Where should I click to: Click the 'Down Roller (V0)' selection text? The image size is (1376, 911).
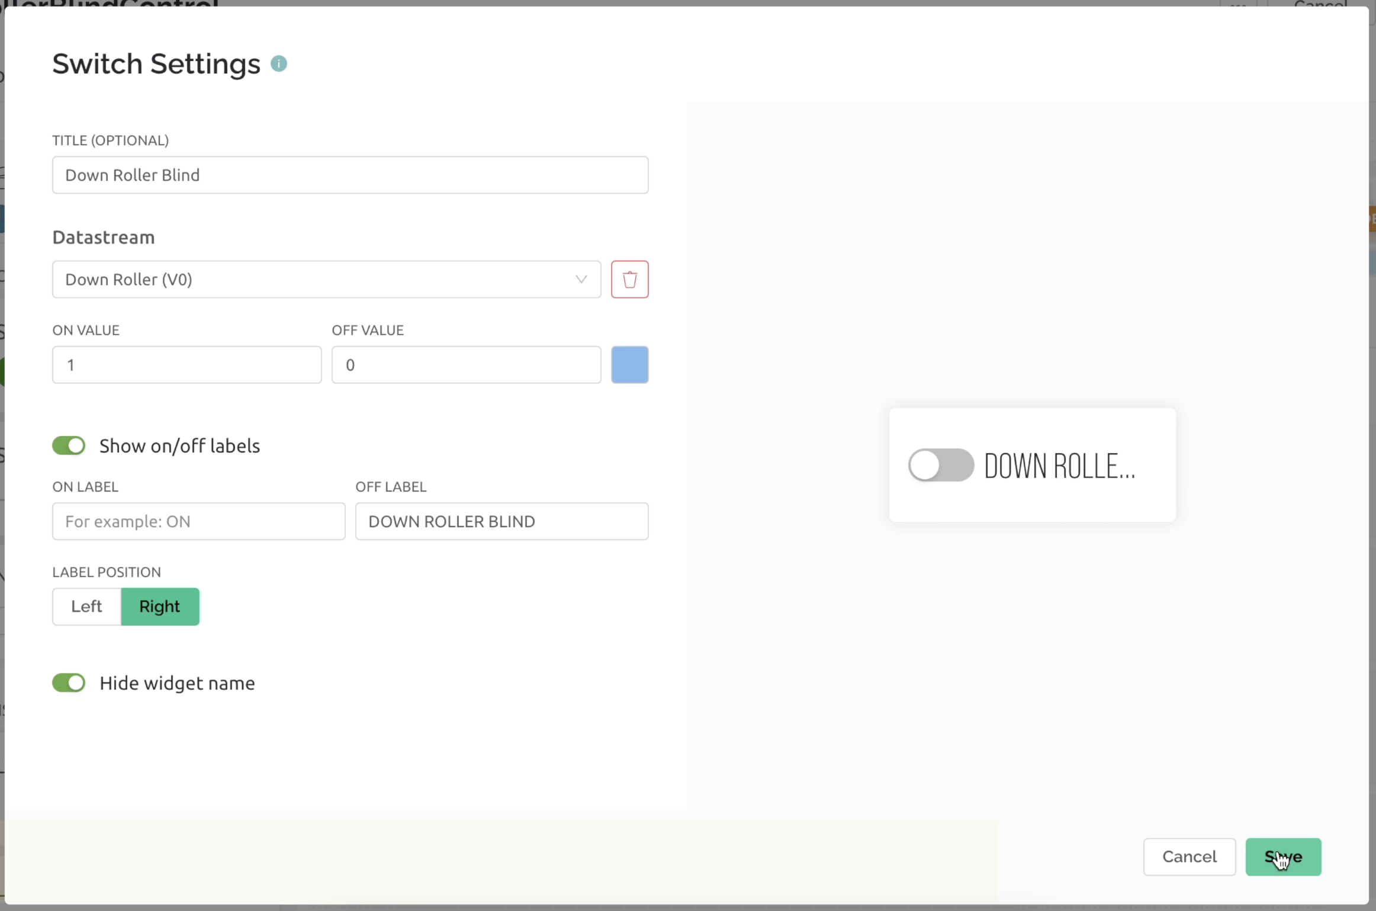point(128,280)
